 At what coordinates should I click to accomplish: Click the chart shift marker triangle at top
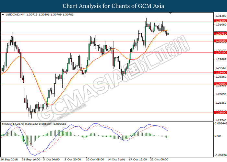click(x=170, y=13)
